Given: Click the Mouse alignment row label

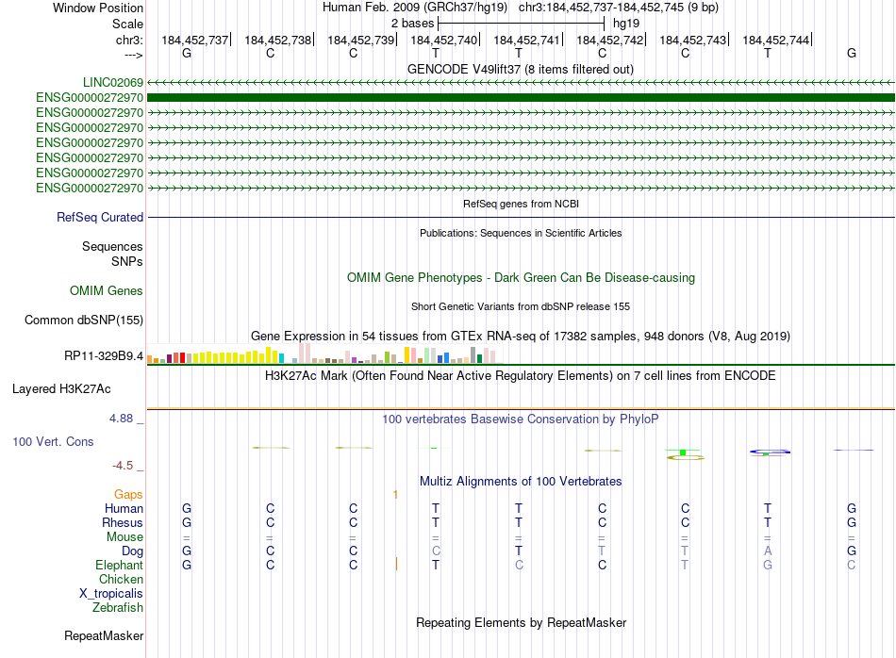Looking at the screenshot, I should point(124,537).
